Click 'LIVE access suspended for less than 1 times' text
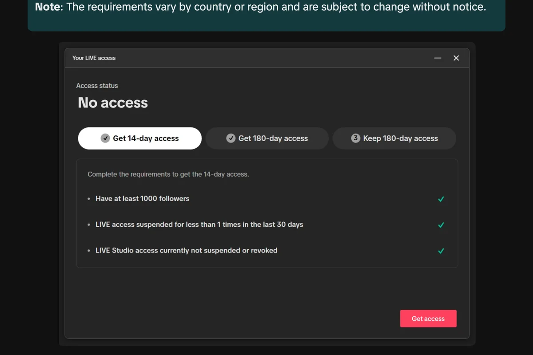The image size is (533, 355). 199,225
